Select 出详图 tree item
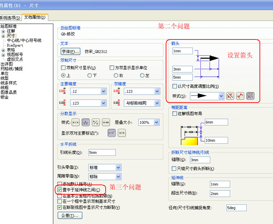The image size is (273, 224). pyautogui.click(x=7, y=64)
